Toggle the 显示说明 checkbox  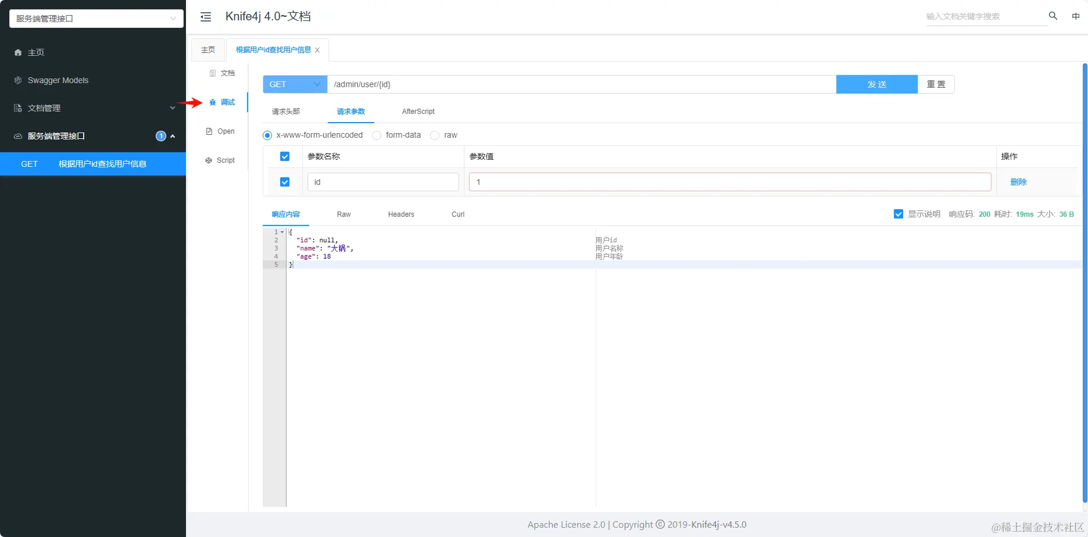[x=899, y=214]
